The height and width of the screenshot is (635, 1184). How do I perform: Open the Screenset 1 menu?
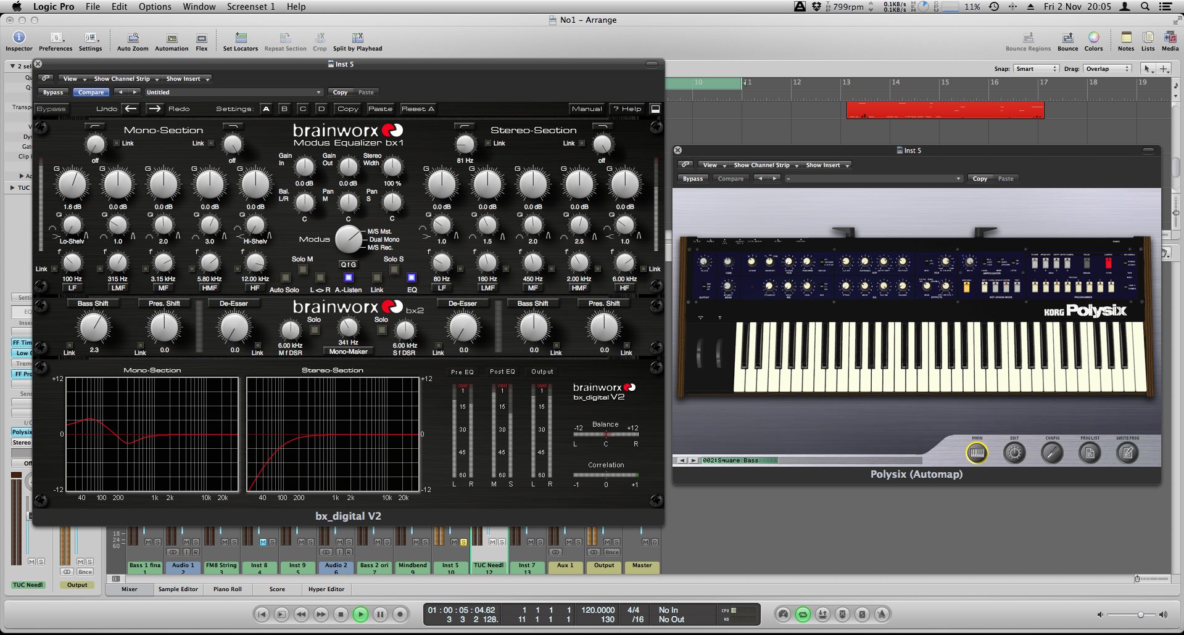click(x=250, y=6)
